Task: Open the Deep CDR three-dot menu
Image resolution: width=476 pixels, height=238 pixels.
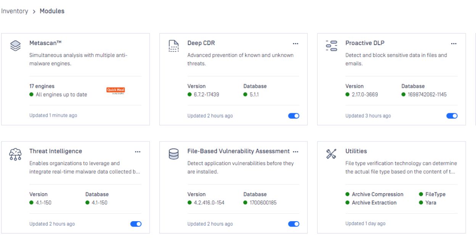Action: click(x=296, y=43)
